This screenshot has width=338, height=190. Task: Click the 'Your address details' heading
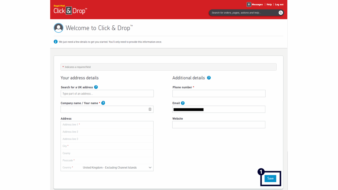[80, 78]
